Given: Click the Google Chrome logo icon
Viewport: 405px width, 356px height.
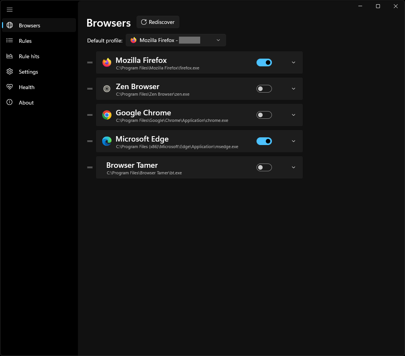Looking at the screenshot, I should click(107, 115).
